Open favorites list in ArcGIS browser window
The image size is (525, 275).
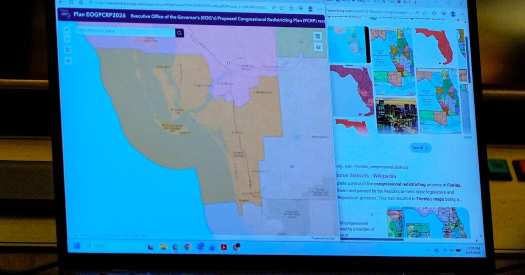point(292,8)
